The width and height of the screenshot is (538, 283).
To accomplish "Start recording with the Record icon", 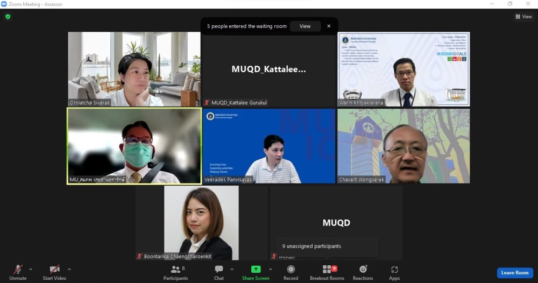I will [291, 270].
